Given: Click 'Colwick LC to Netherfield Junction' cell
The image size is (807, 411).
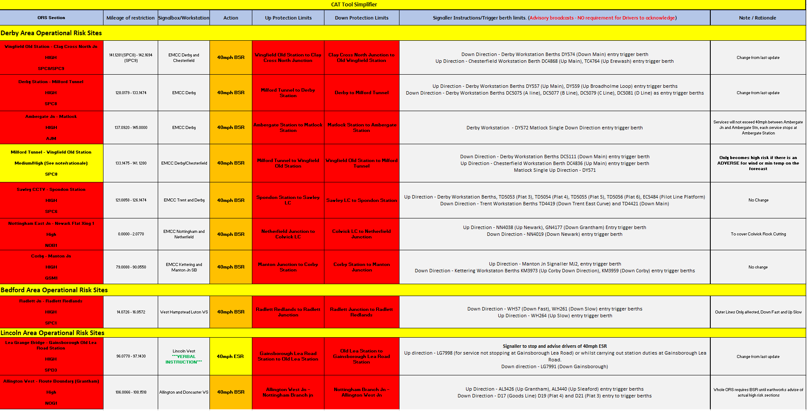Looking at the screenshot, I should (362, 234).
